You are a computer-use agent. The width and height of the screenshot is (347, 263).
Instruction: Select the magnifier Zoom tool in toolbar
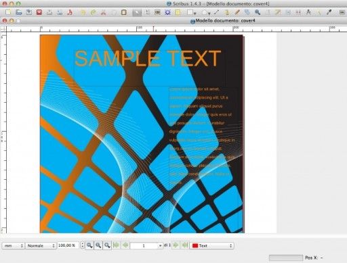[x=258, y=12]
